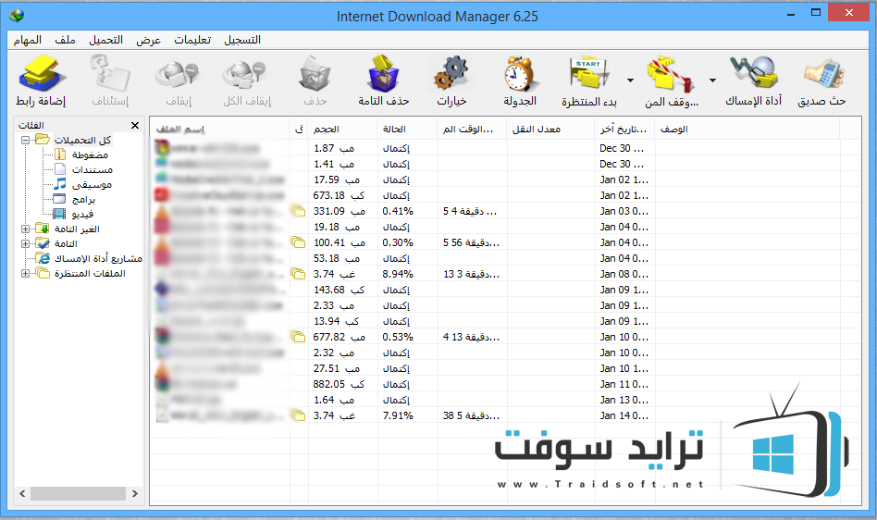Open the Grabber (أداة الإمساك) tool icon
Image resolution: width=877 pixels, height=520 pixels.
point(753,74)
